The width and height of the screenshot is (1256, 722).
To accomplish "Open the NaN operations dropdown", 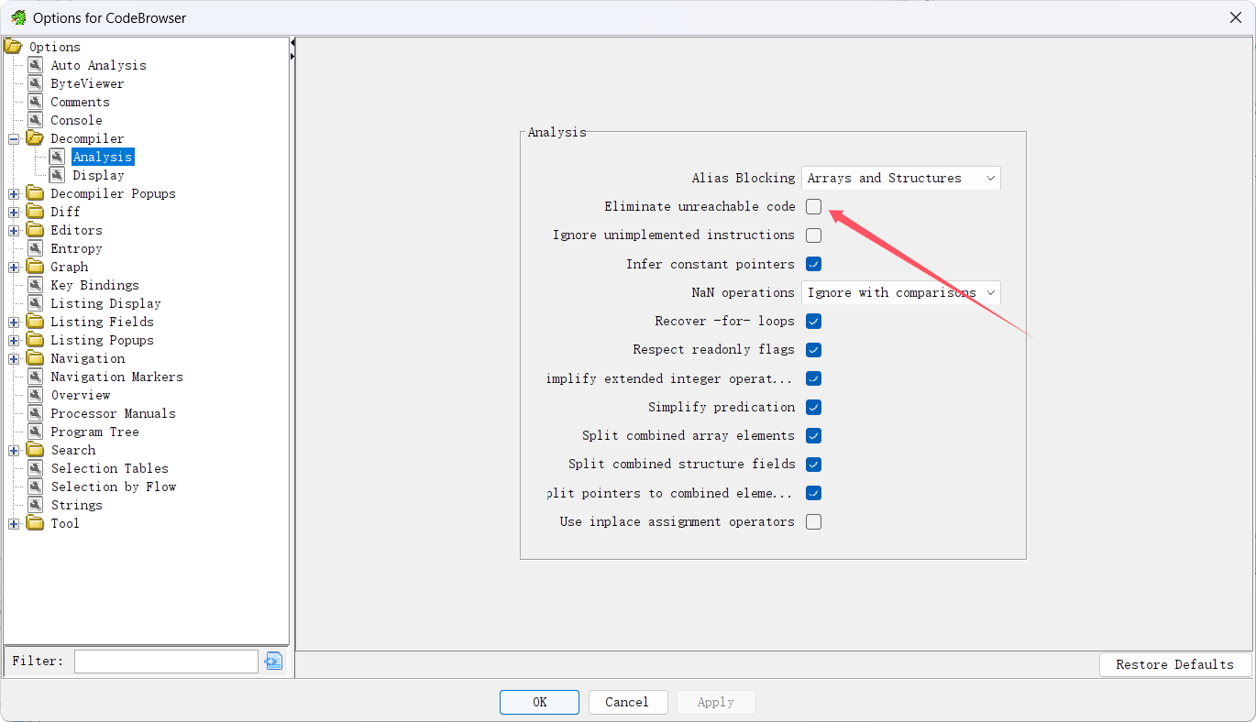I will [x=900, y=292].
